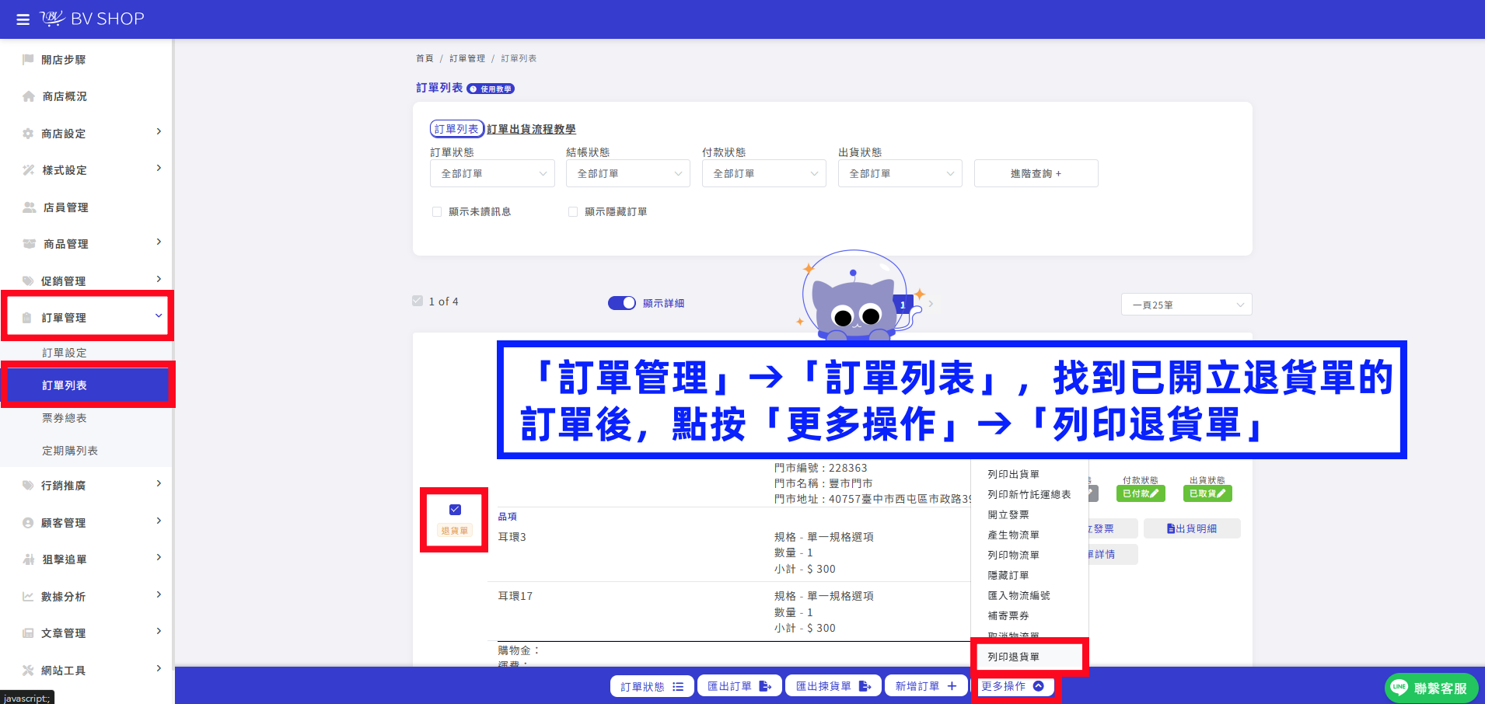Click the 進階查詢 + button
The width and height of the screenshot is (1485, 704).
[1036, 173]
